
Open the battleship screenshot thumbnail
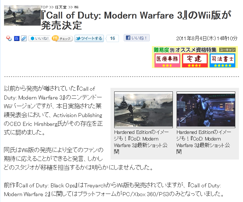click(144, 110)
